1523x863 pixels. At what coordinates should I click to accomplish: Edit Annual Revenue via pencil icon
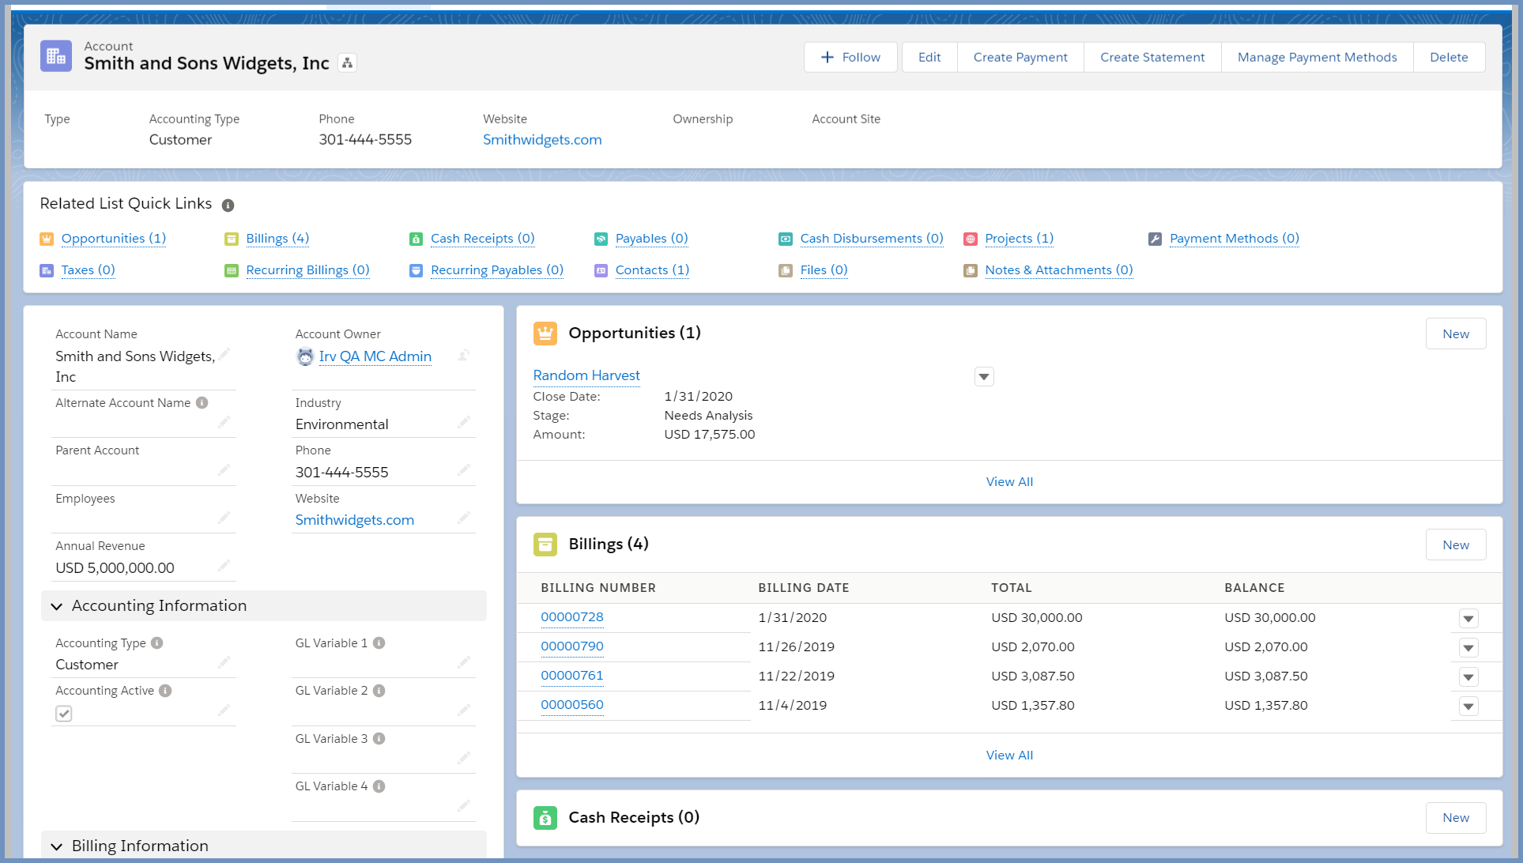click(x=224, y=565)
